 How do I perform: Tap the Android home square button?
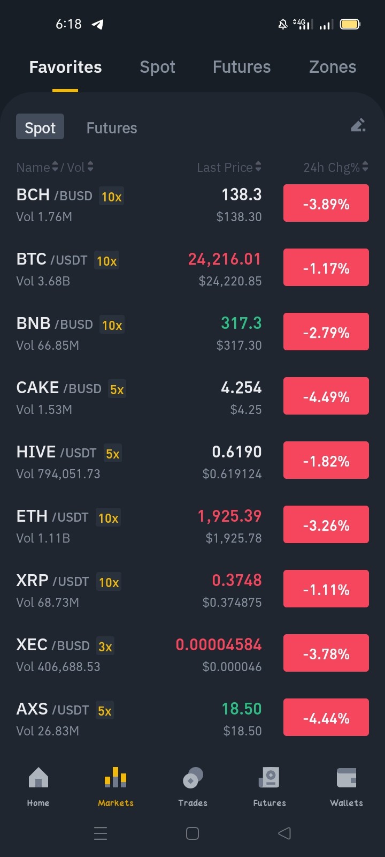(x=192, y=833)
